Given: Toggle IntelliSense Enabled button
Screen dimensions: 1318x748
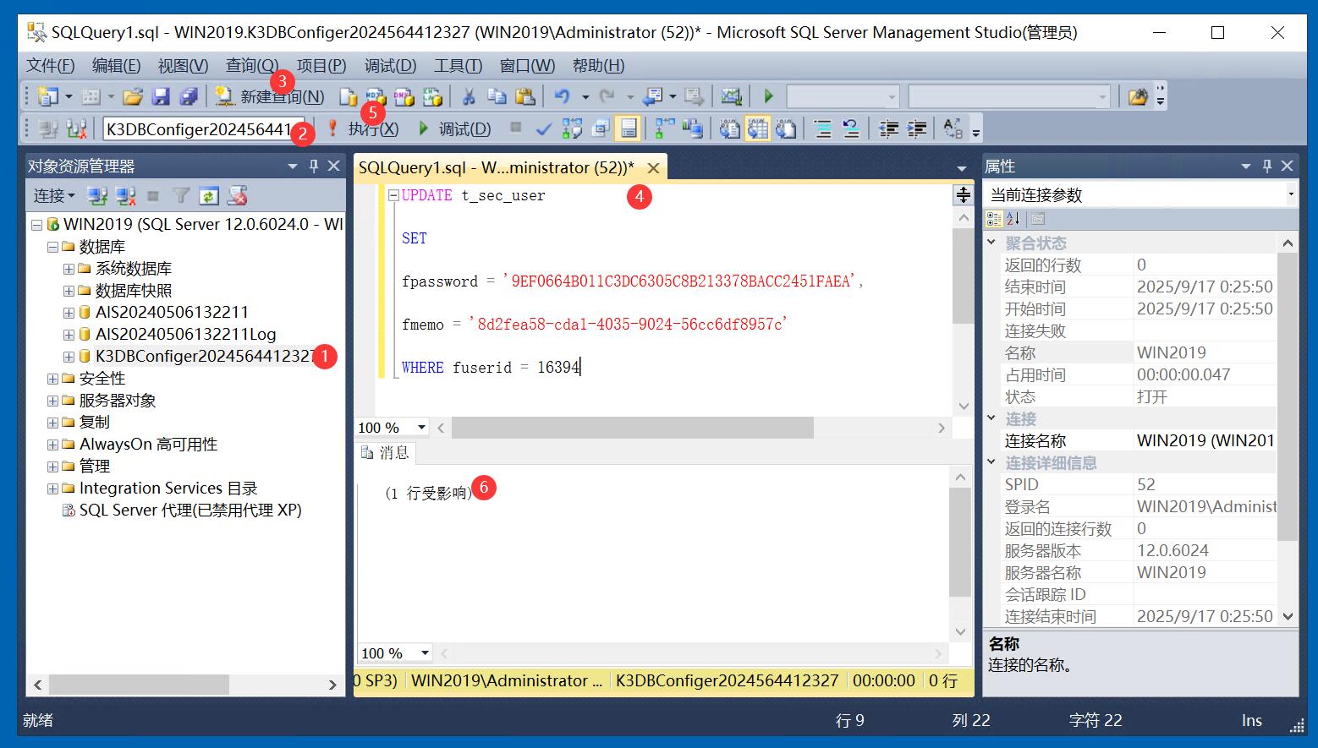Looking at the screenshot, I should pyautogui.click(x=629, y=128).
